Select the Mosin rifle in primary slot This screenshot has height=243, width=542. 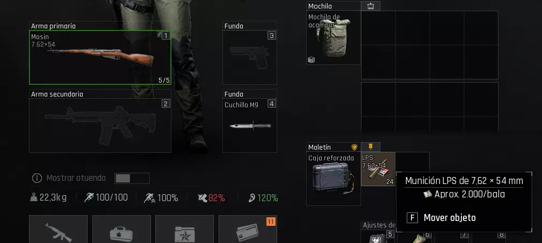pyautogui.click(x=100, y=57)
